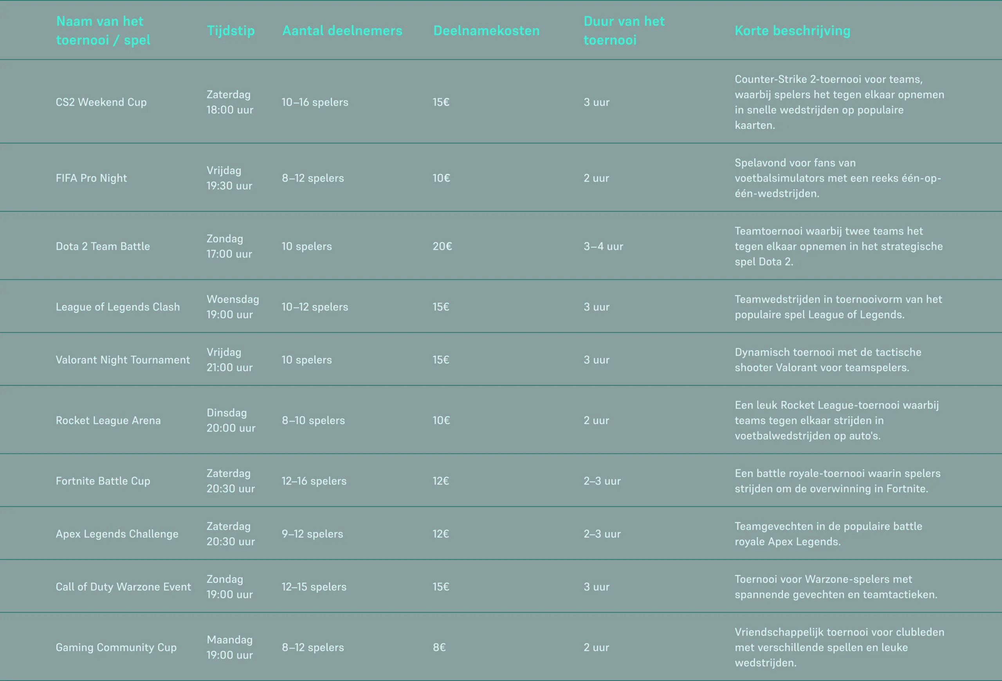Image resolution: width=1002 pixels, height=681 pixels.
Task: Select the Apex Legends Challenge row
Action: (x=116, y=534)
